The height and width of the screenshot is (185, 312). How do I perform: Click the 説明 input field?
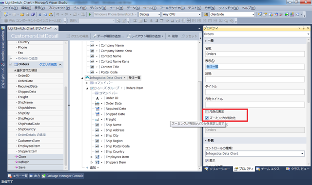254,79
